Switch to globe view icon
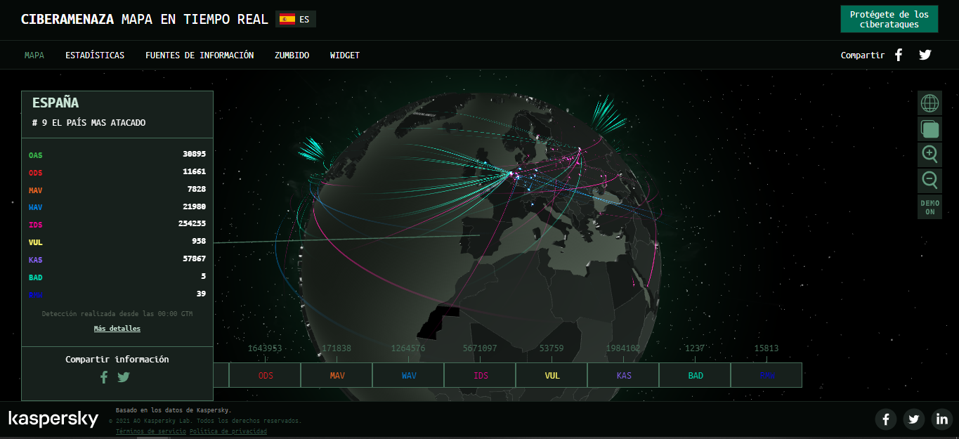959x439 pixels. pyautogui.click(x=929, y=103)
